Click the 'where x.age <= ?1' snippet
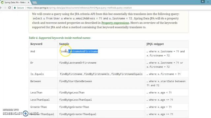211x118 pixels. coord(160,100)
